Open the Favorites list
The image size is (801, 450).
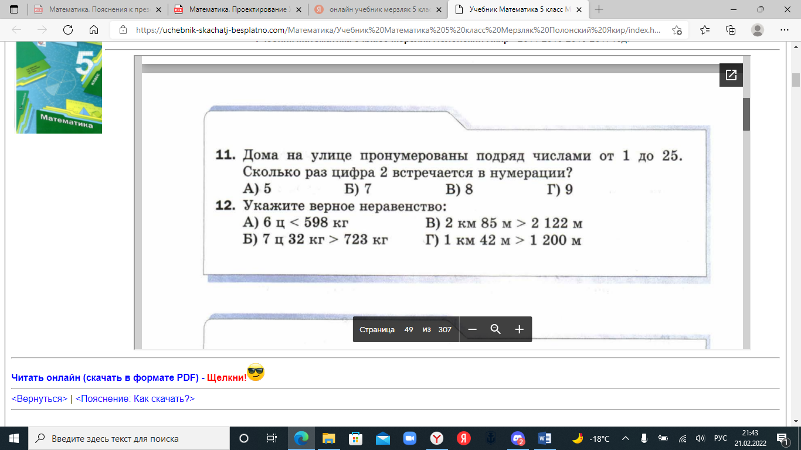(705, 30)
